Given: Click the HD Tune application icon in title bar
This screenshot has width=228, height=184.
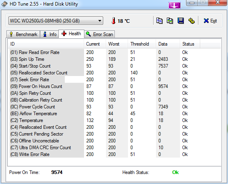Looking at the screenshot, I should point(4,4).
